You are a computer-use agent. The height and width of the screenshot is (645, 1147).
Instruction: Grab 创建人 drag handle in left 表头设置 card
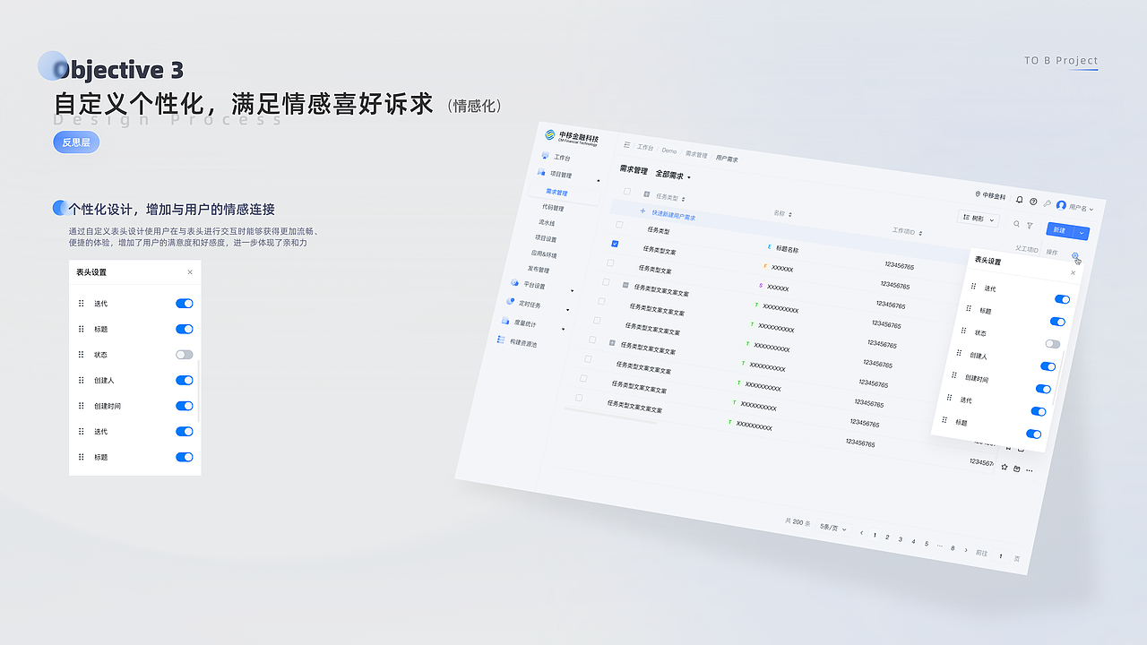pyautogui.click(x=82, y=380)
